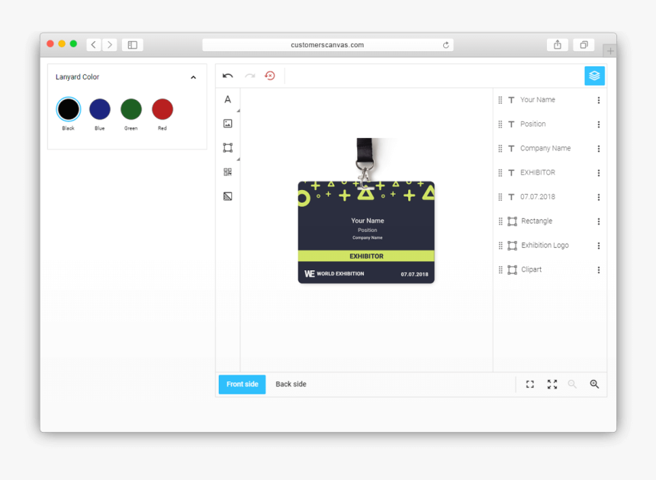Click text type icon of EXHIBITOR layer

(x=511, y=172)
